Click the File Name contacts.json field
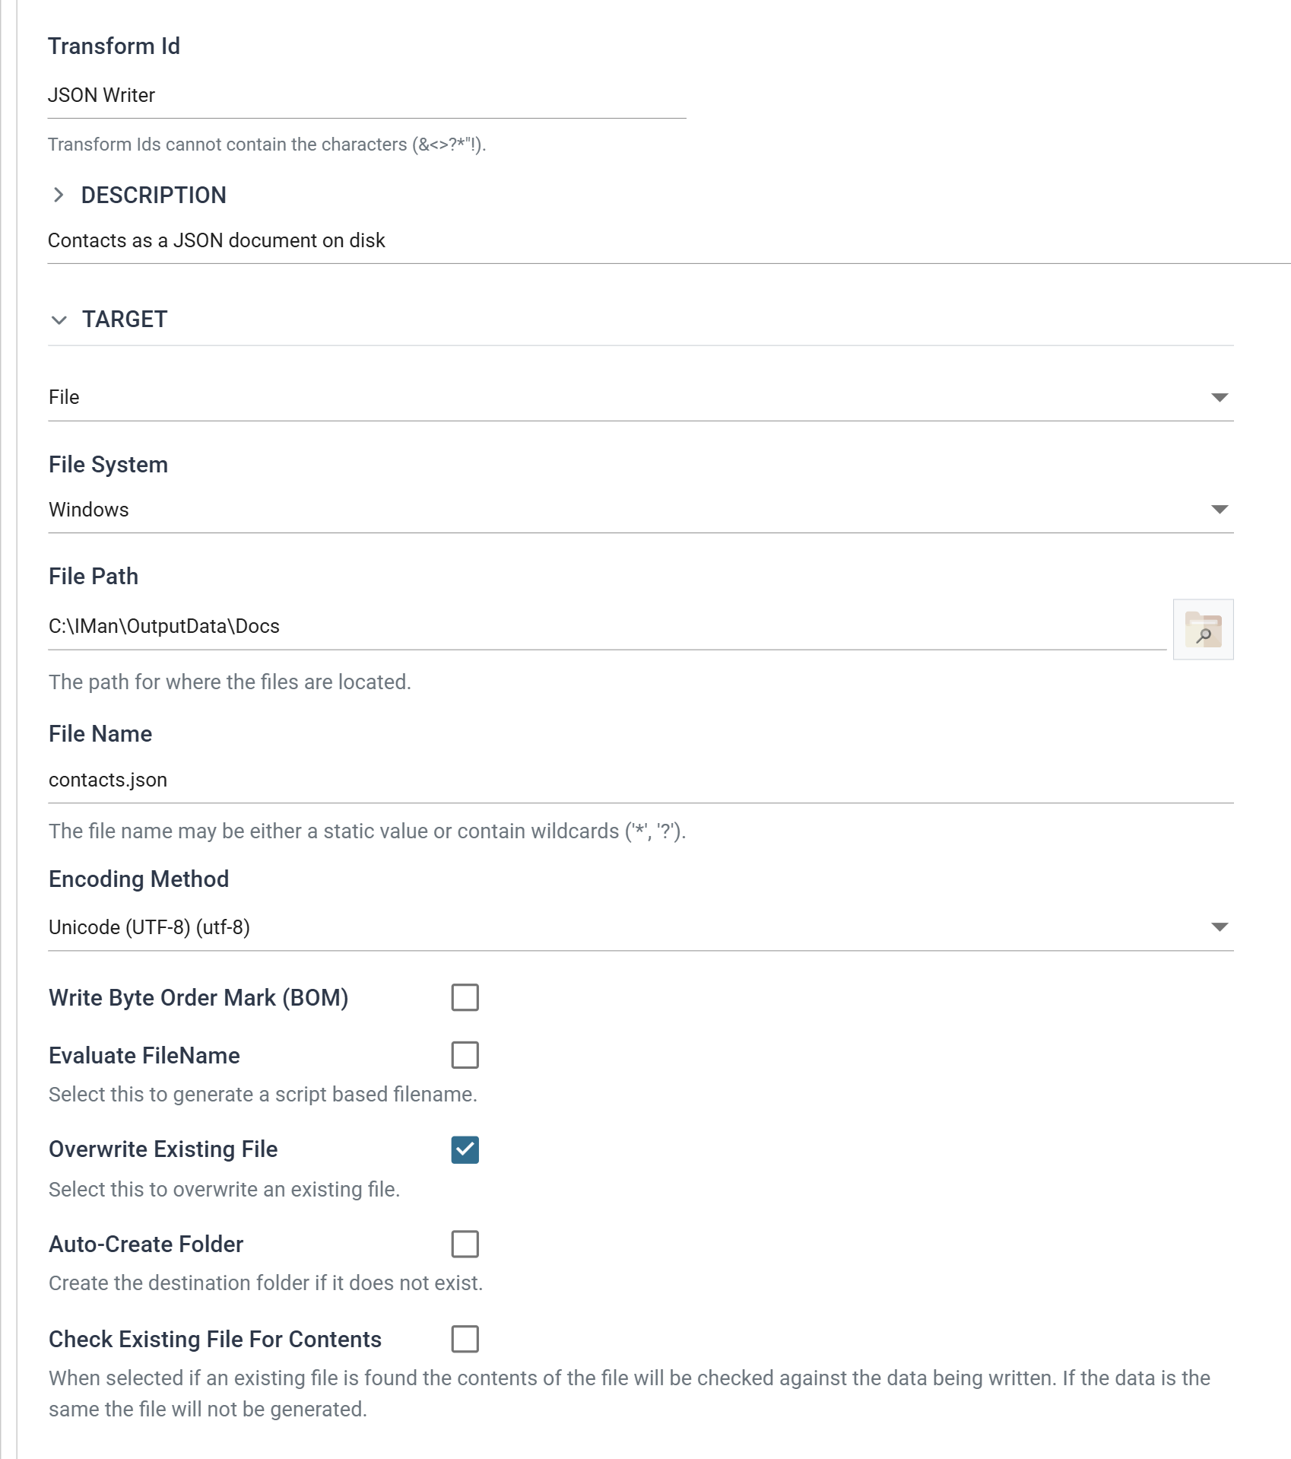 [x=640, y=780]
